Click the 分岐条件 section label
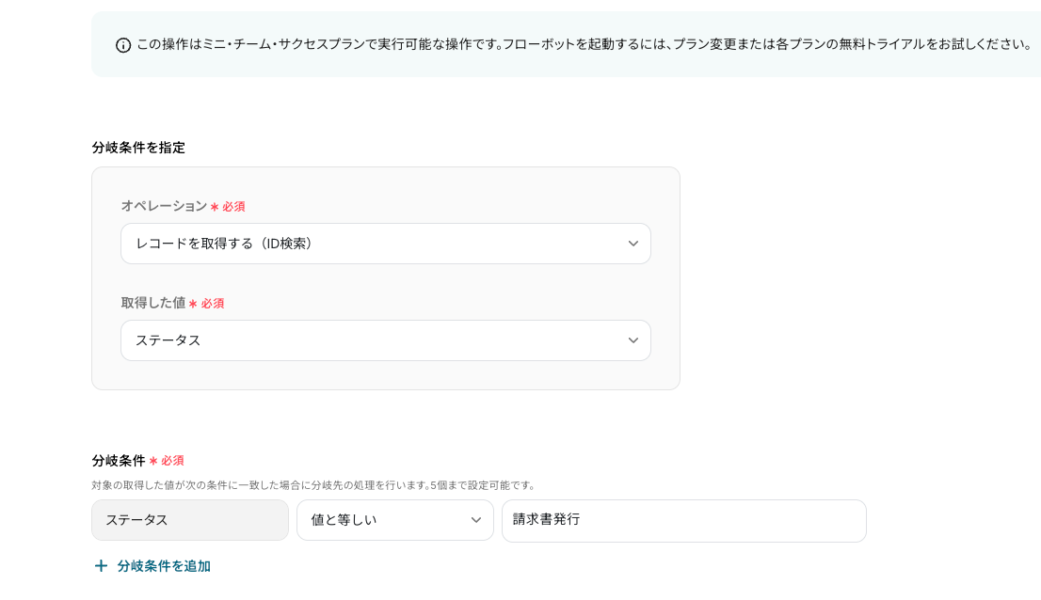The height and width of the screenshot is (600, 1041). click(119, 461)
